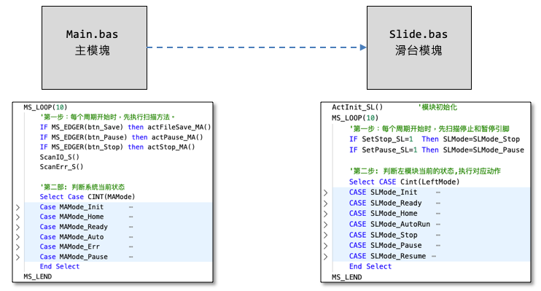
Task: Expand the folded Case MAMode_Ready block
Action: coord(18,227)
